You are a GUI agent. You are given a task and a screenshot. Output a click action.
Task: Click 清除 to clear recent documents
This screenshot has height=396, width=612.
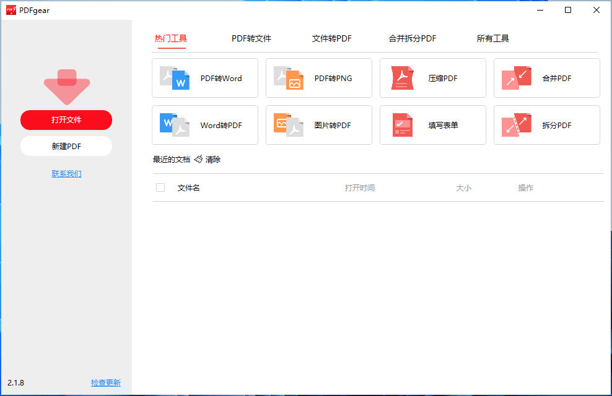(x=213, y=159)
